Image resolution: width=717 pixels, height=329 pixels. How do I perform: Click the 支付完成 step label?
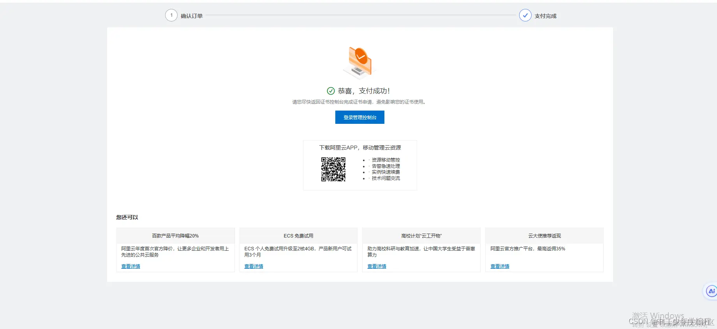click(545, 16)
